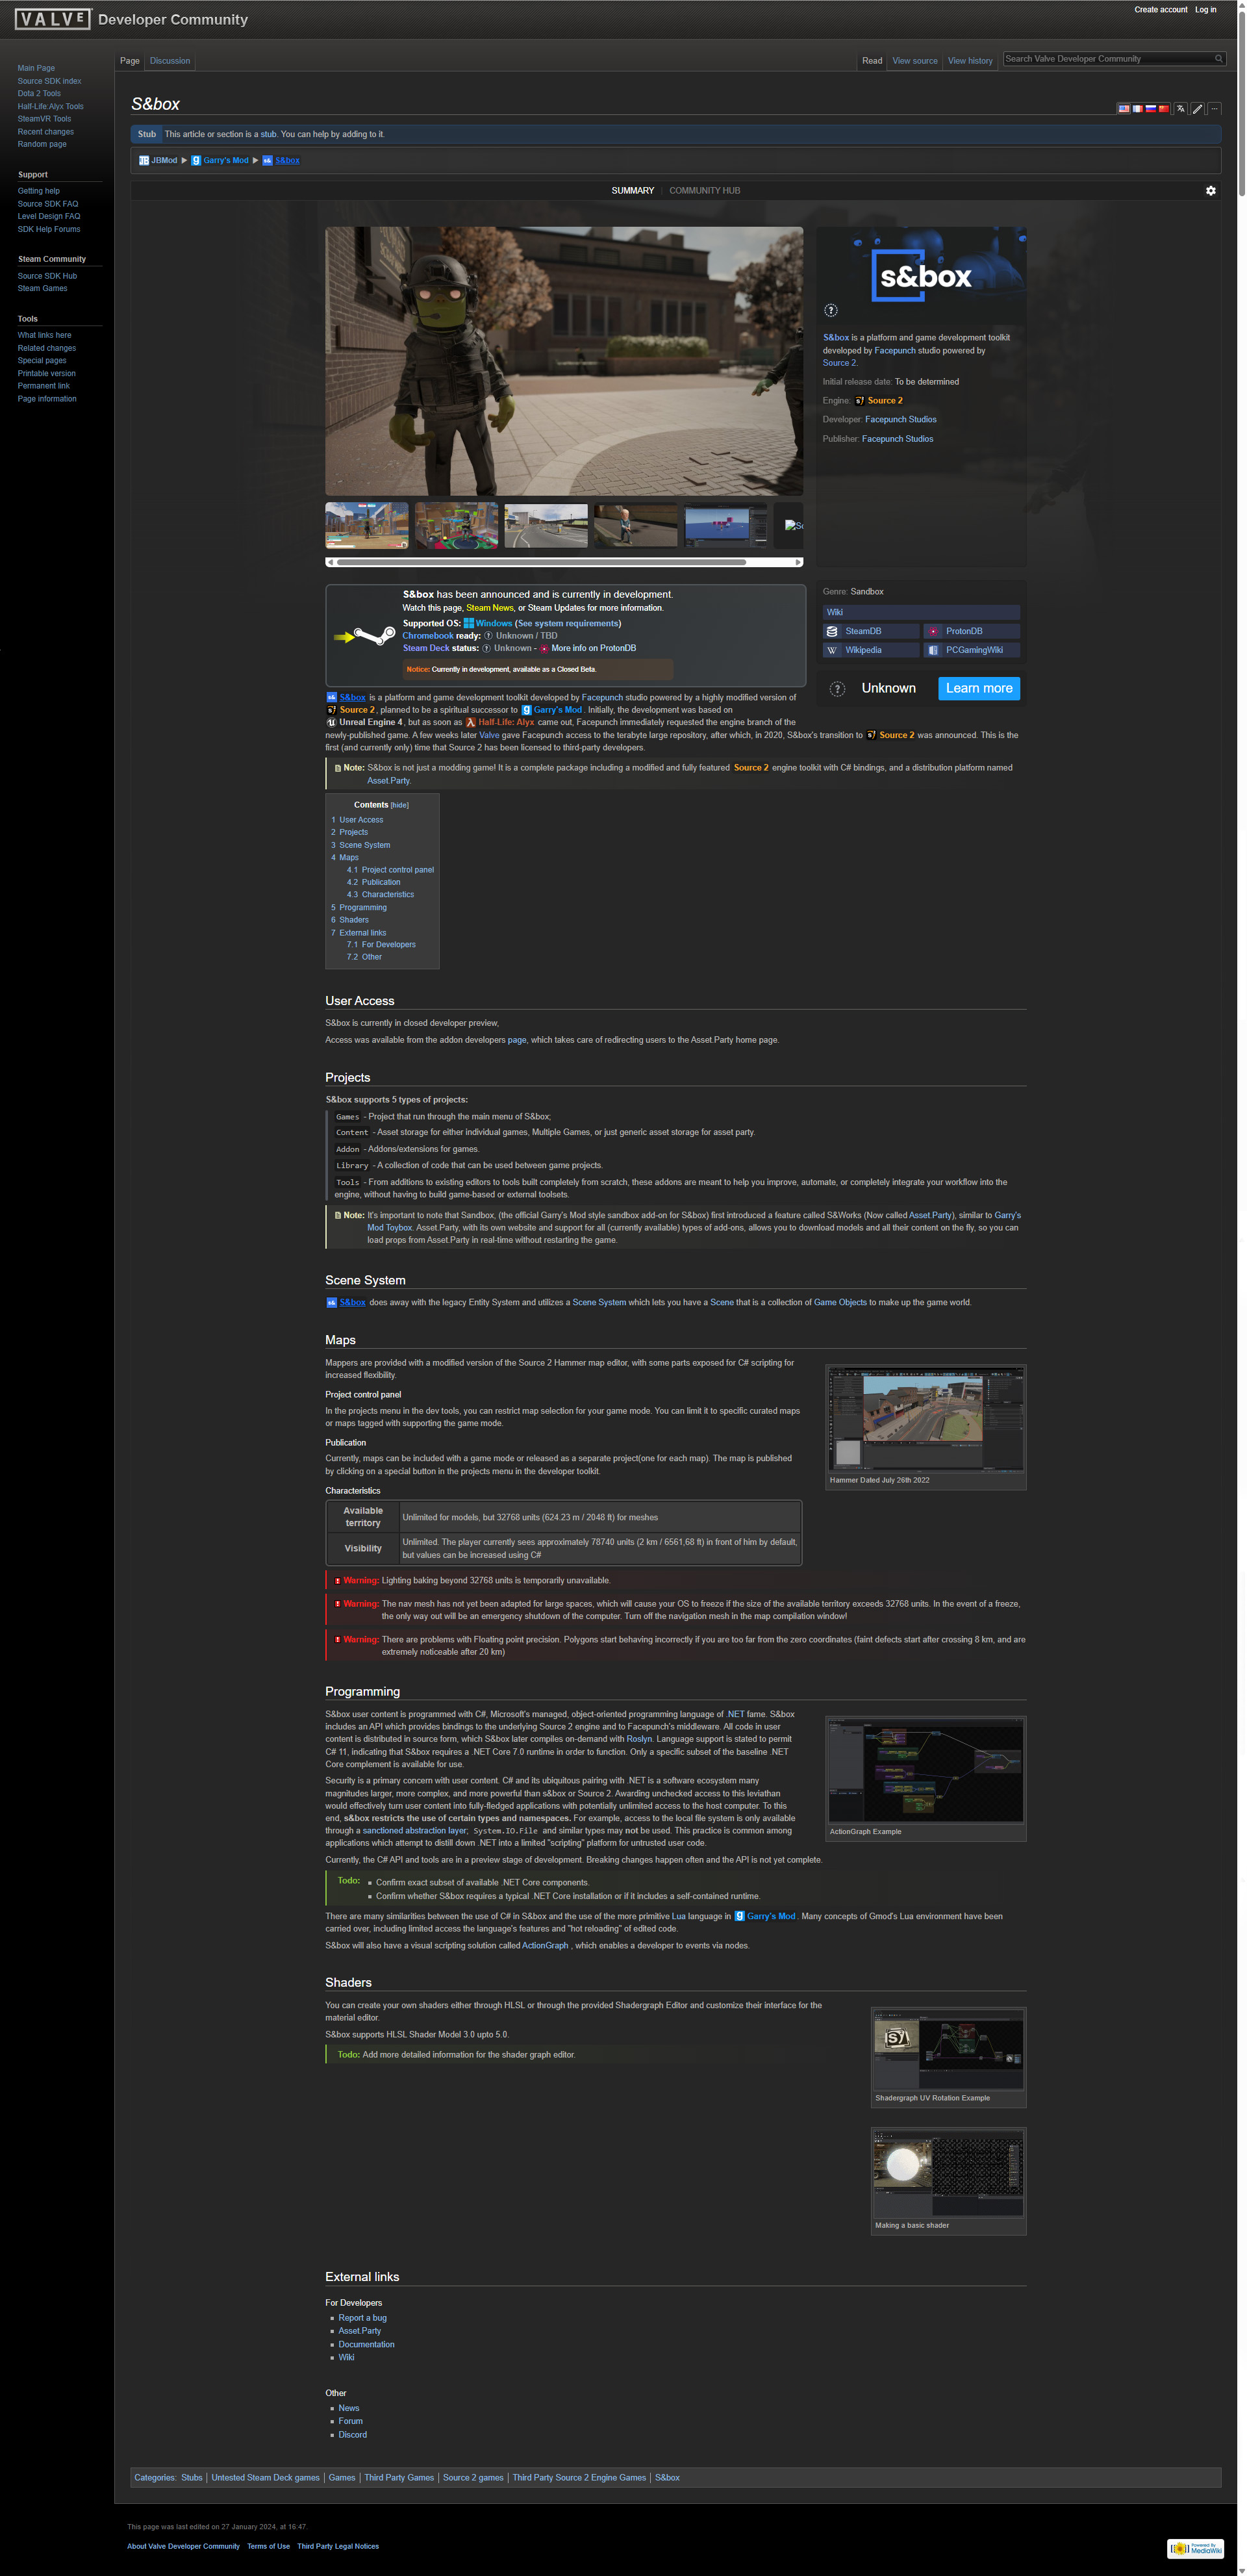
Task: Switch to the COMMUNITY HUB tab
Action: [704, 191]
